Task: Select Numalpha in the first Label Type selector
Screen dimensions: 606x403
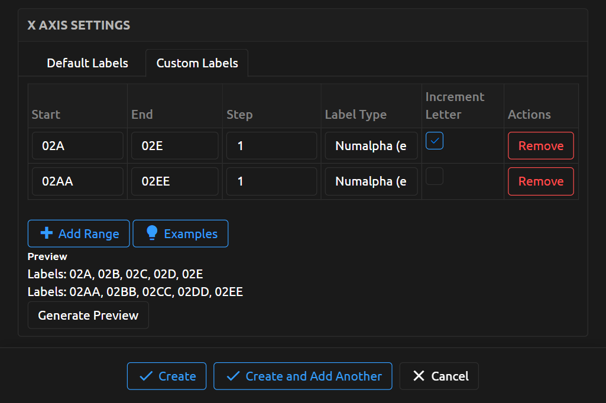Action: [x=371, y=145]
